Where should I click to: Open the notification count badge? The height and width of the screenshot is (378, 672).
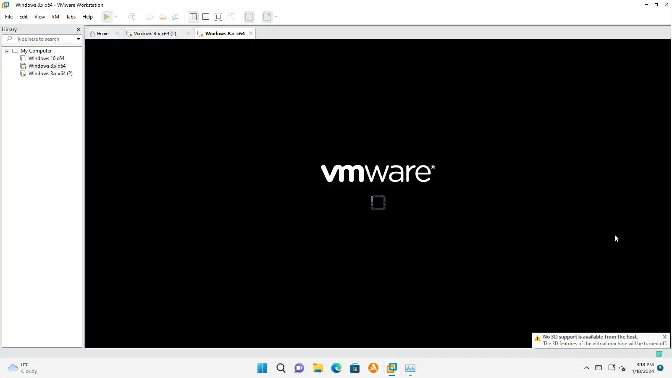click(x=660, y=368)
